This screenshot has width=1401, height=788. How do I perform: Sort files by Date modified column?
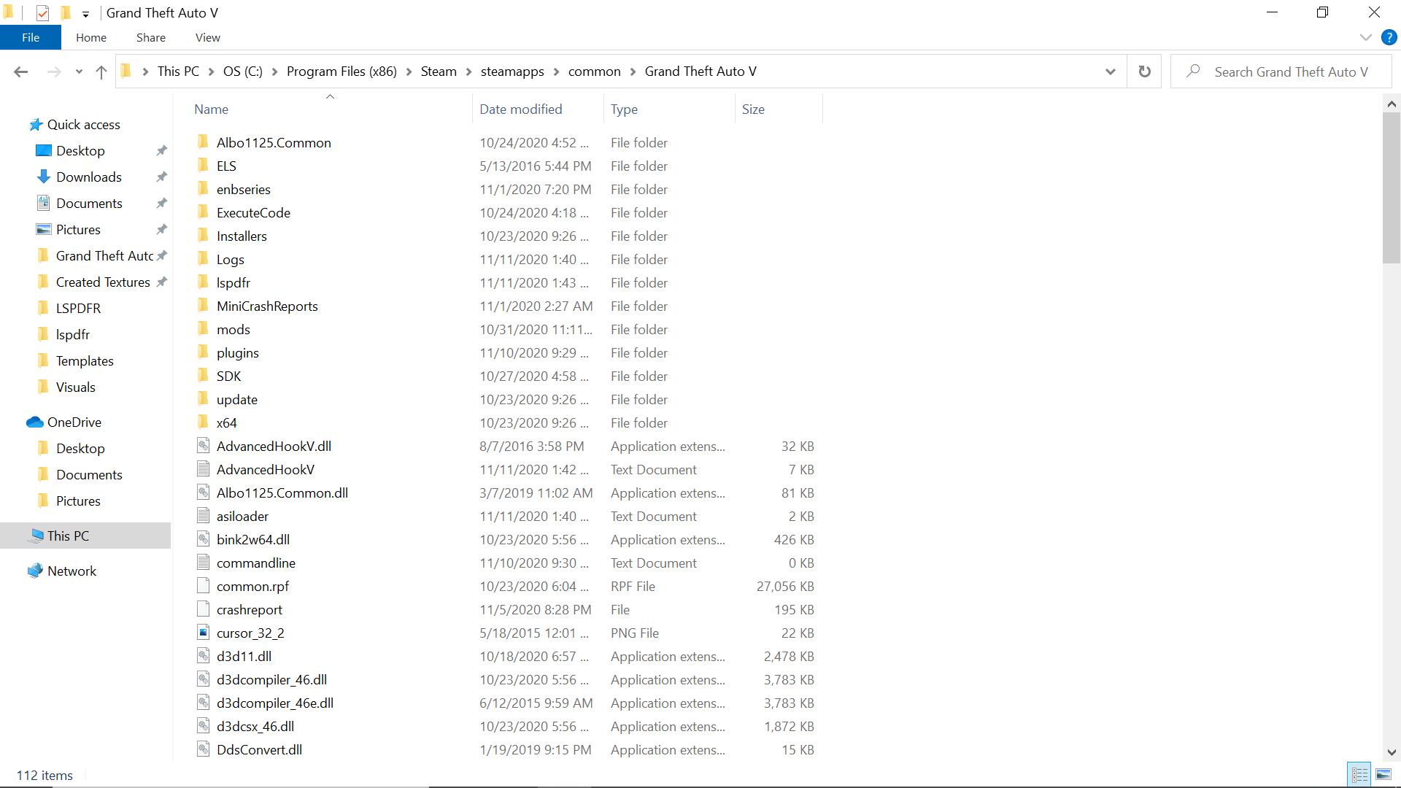pyautogui.click(x=520, y=109)
